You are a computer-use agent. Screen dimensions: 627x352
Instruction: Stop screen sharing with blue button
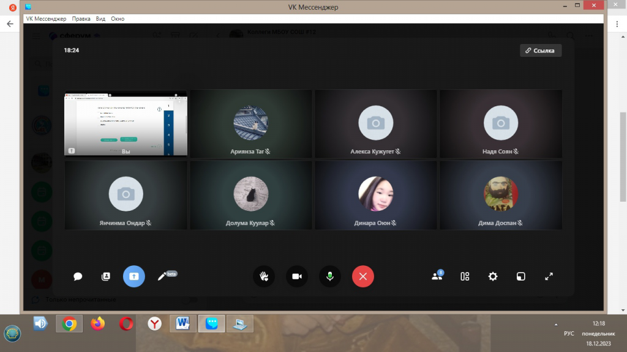[x=134, y=276]
